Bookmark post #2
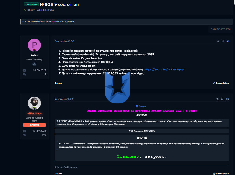The height and width of the screenshot is (175, 235). pos(222,99)
